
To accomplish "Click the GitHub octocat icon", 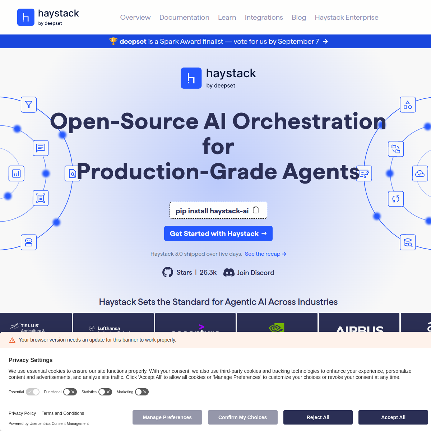I will (168, 272).
